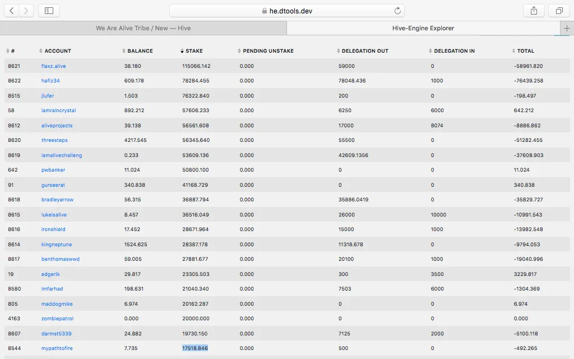Sort table by Balance column
The height and width of the screenshot is (359, 574).
(140, 51)
